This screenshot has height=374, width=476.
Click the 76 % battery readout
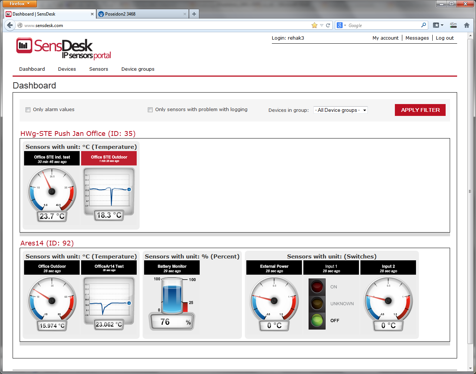pos(172,322)
